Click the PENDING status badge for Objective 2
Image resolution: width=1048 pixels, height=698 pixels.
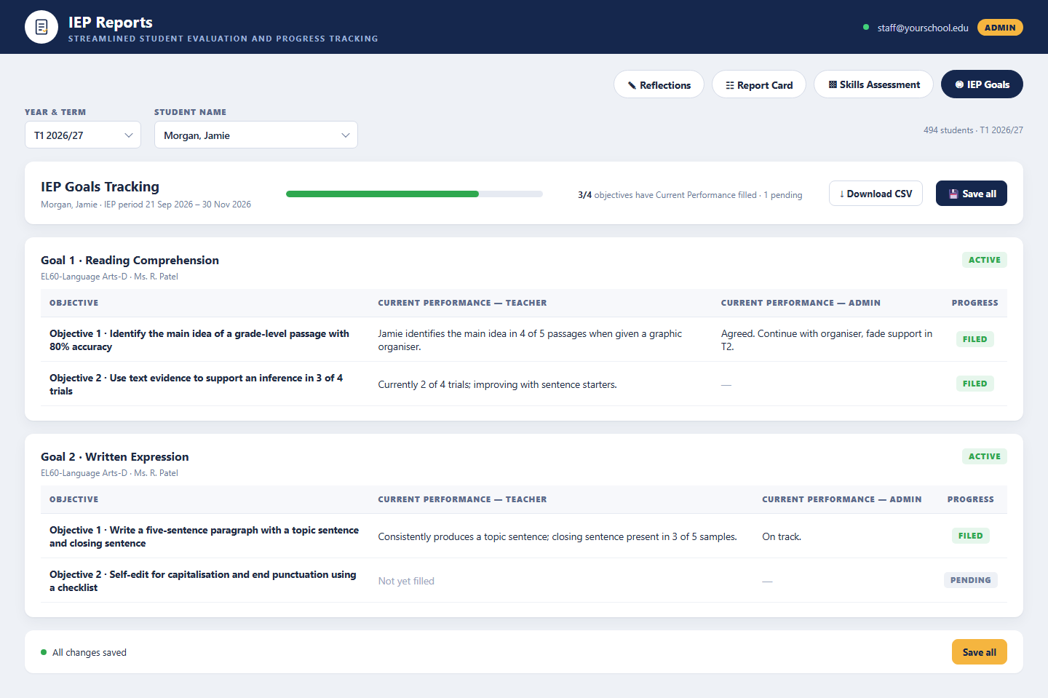click(x=970, y=580)
